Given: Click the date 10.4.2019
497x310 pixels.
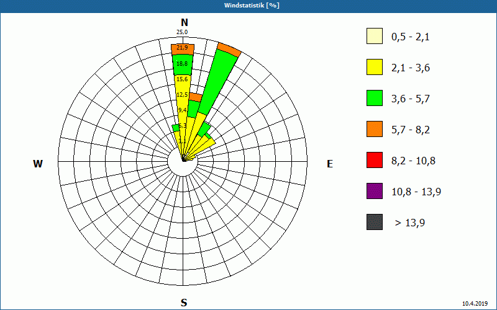Looking at the screenshot, I should [475, 304].
